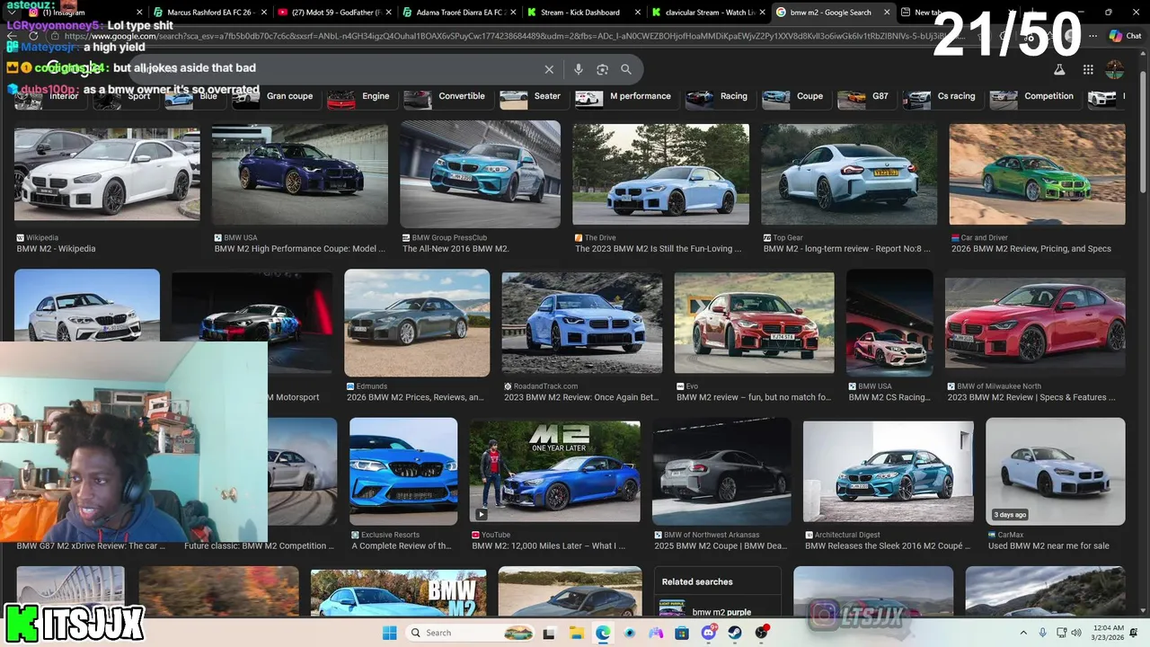Open Task View on the taskbar

coord(549,633)
